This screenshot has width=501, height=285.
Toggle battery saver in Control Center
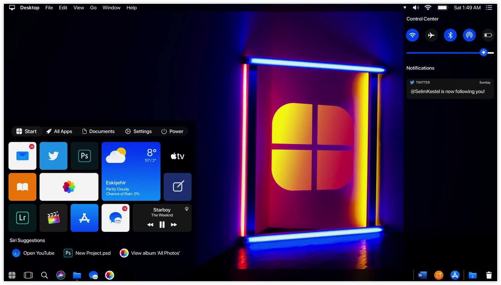tap(488, 35)
